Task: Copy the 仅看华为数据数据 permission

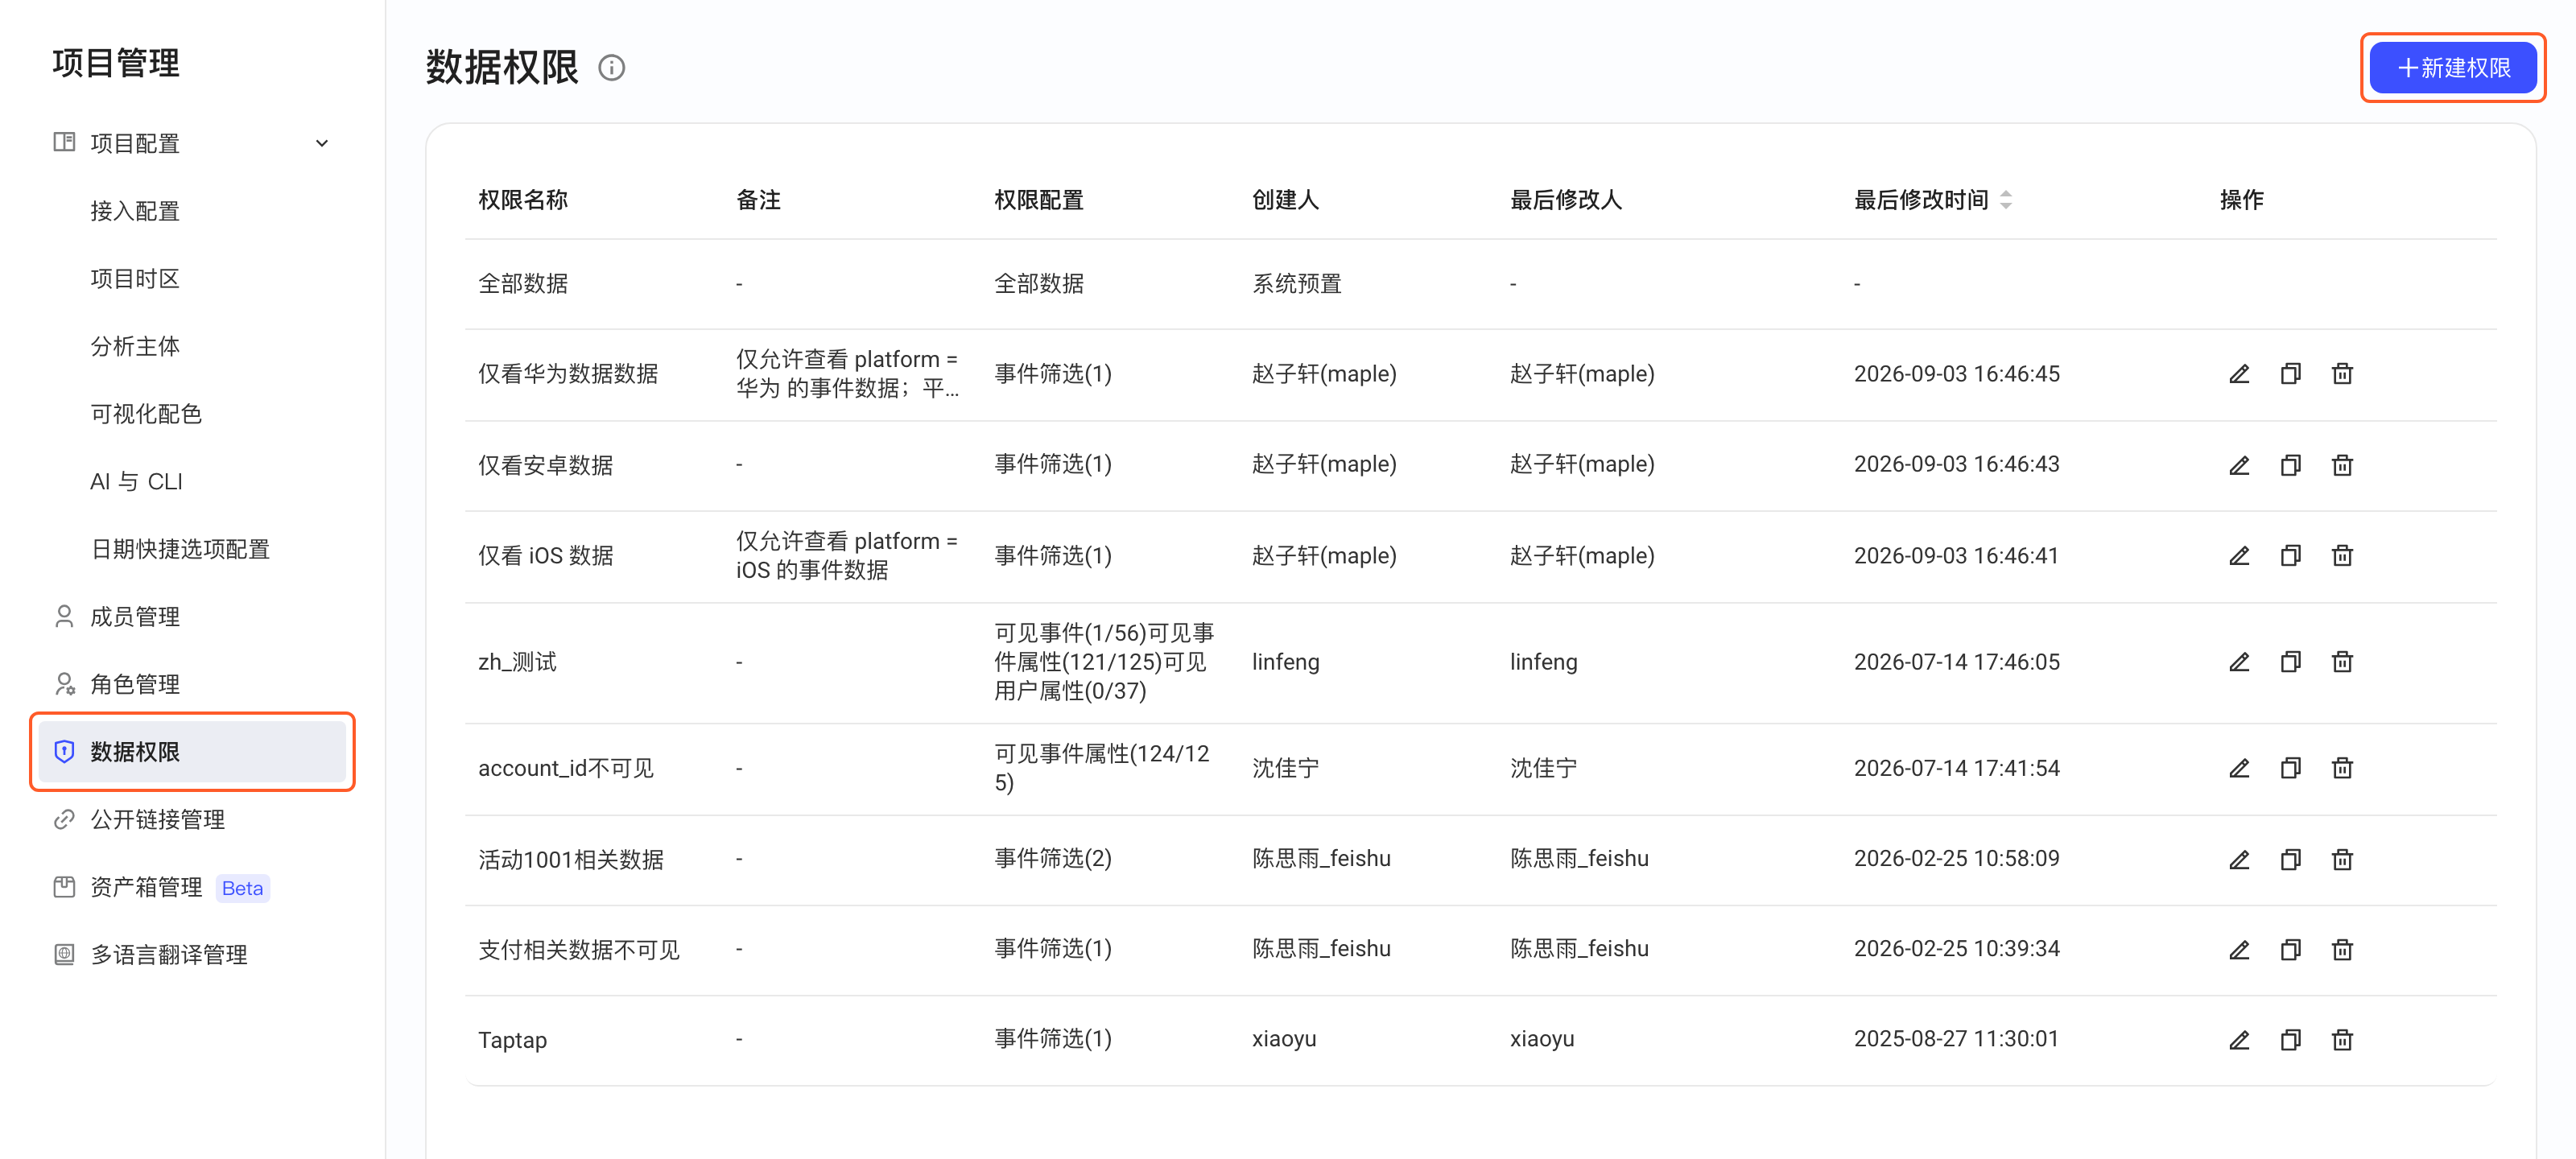Action: point(2290,374)
